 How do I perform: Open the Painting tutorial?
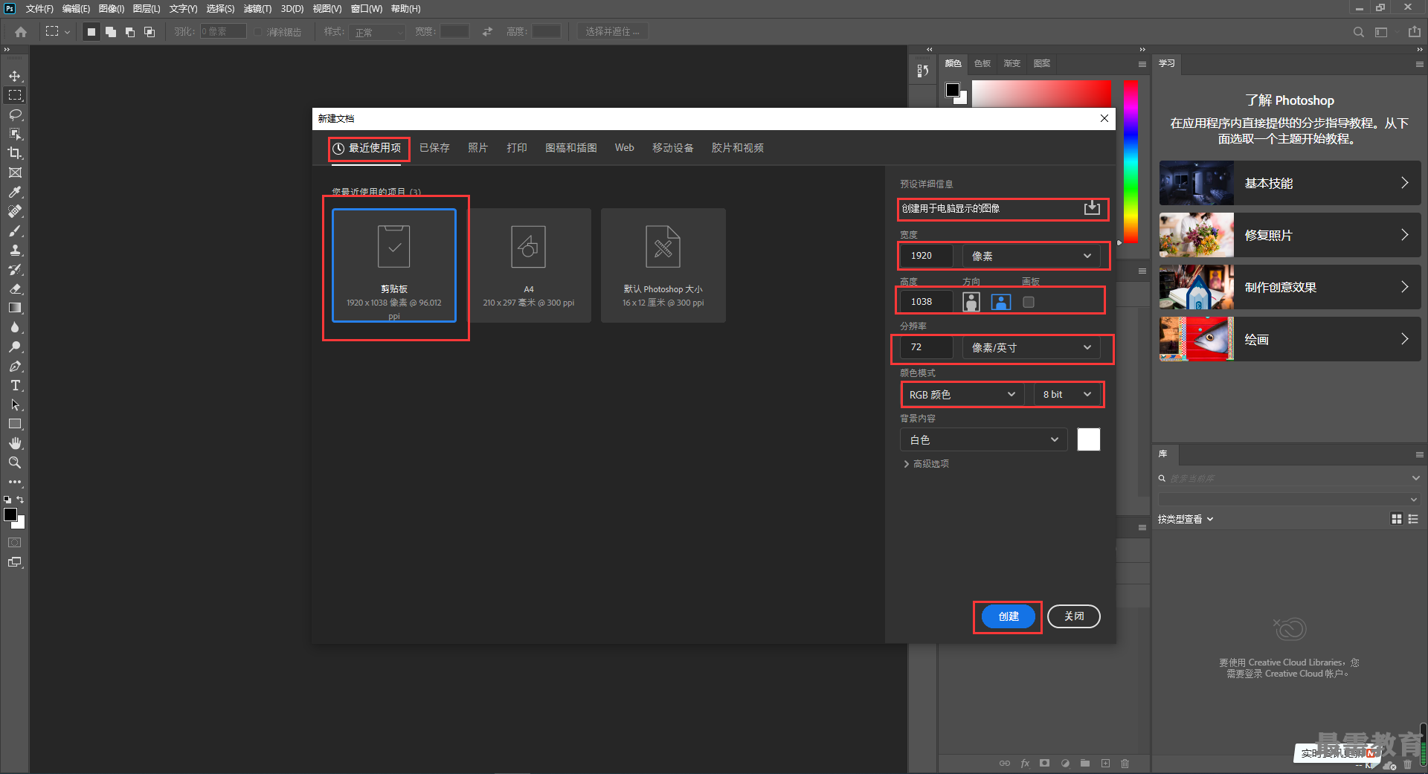pos(1290,339)
